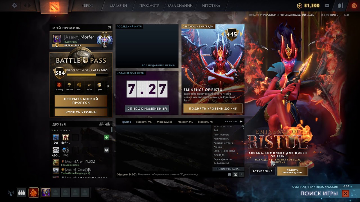The width and height of the screenshot is (360, 202).
Task: Collapse the '9 в Dota 2' friends group
Action: pyautogui.click(x=52, y=130)
